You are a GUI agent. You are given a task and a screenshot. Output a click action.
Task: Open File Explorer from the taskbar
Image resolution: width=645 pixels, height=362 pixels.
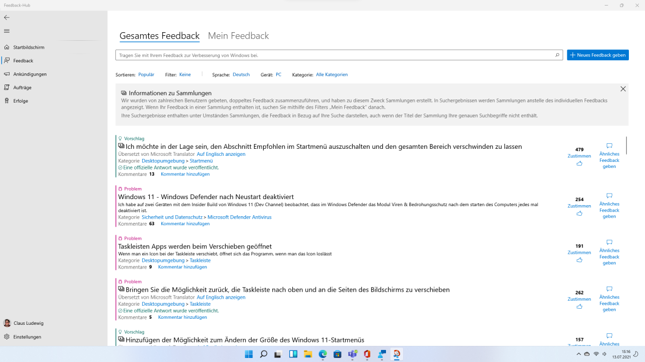[x=308, y=354]
